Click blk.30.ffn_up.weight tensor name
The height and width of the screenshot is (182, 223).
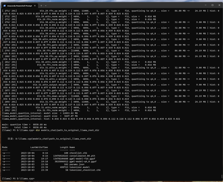point(53,56)
